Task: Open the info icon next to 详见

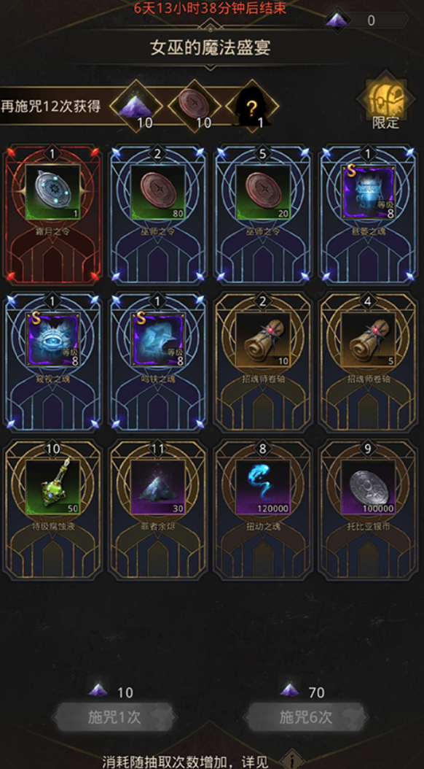Action: pyautogui.click(x=292, y=760)
